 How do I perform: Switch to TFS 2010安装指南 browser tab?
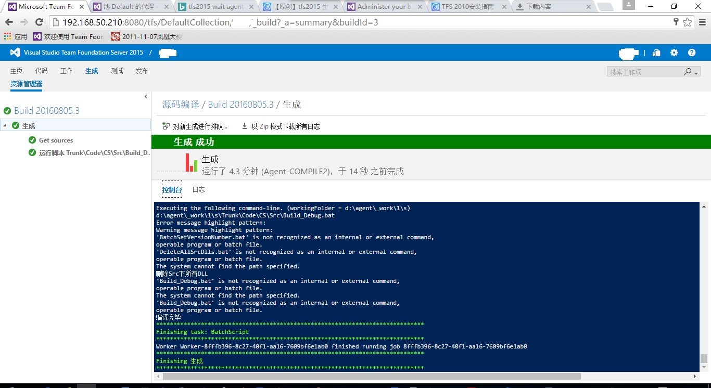tap(469, 7)
